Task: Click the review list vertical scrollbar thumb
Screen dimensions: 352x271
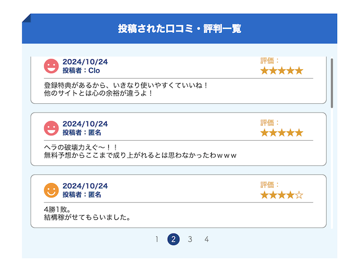Action: pyautogui.click(x=332, y=83)
